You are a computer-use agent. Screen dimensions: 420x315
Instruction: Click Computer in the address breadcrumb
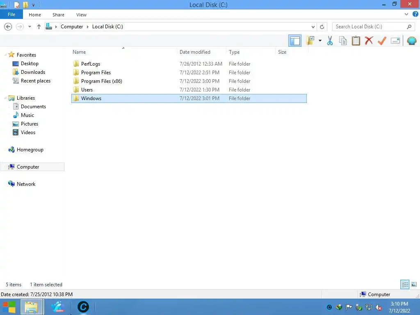pyautogui.click(x=72, y=27)
